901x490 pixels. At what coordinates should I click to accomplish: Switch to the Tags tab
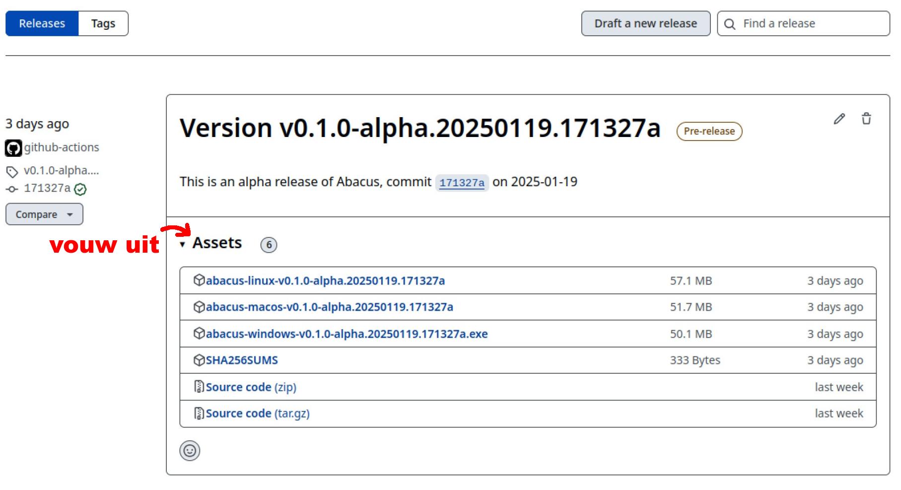103,23
